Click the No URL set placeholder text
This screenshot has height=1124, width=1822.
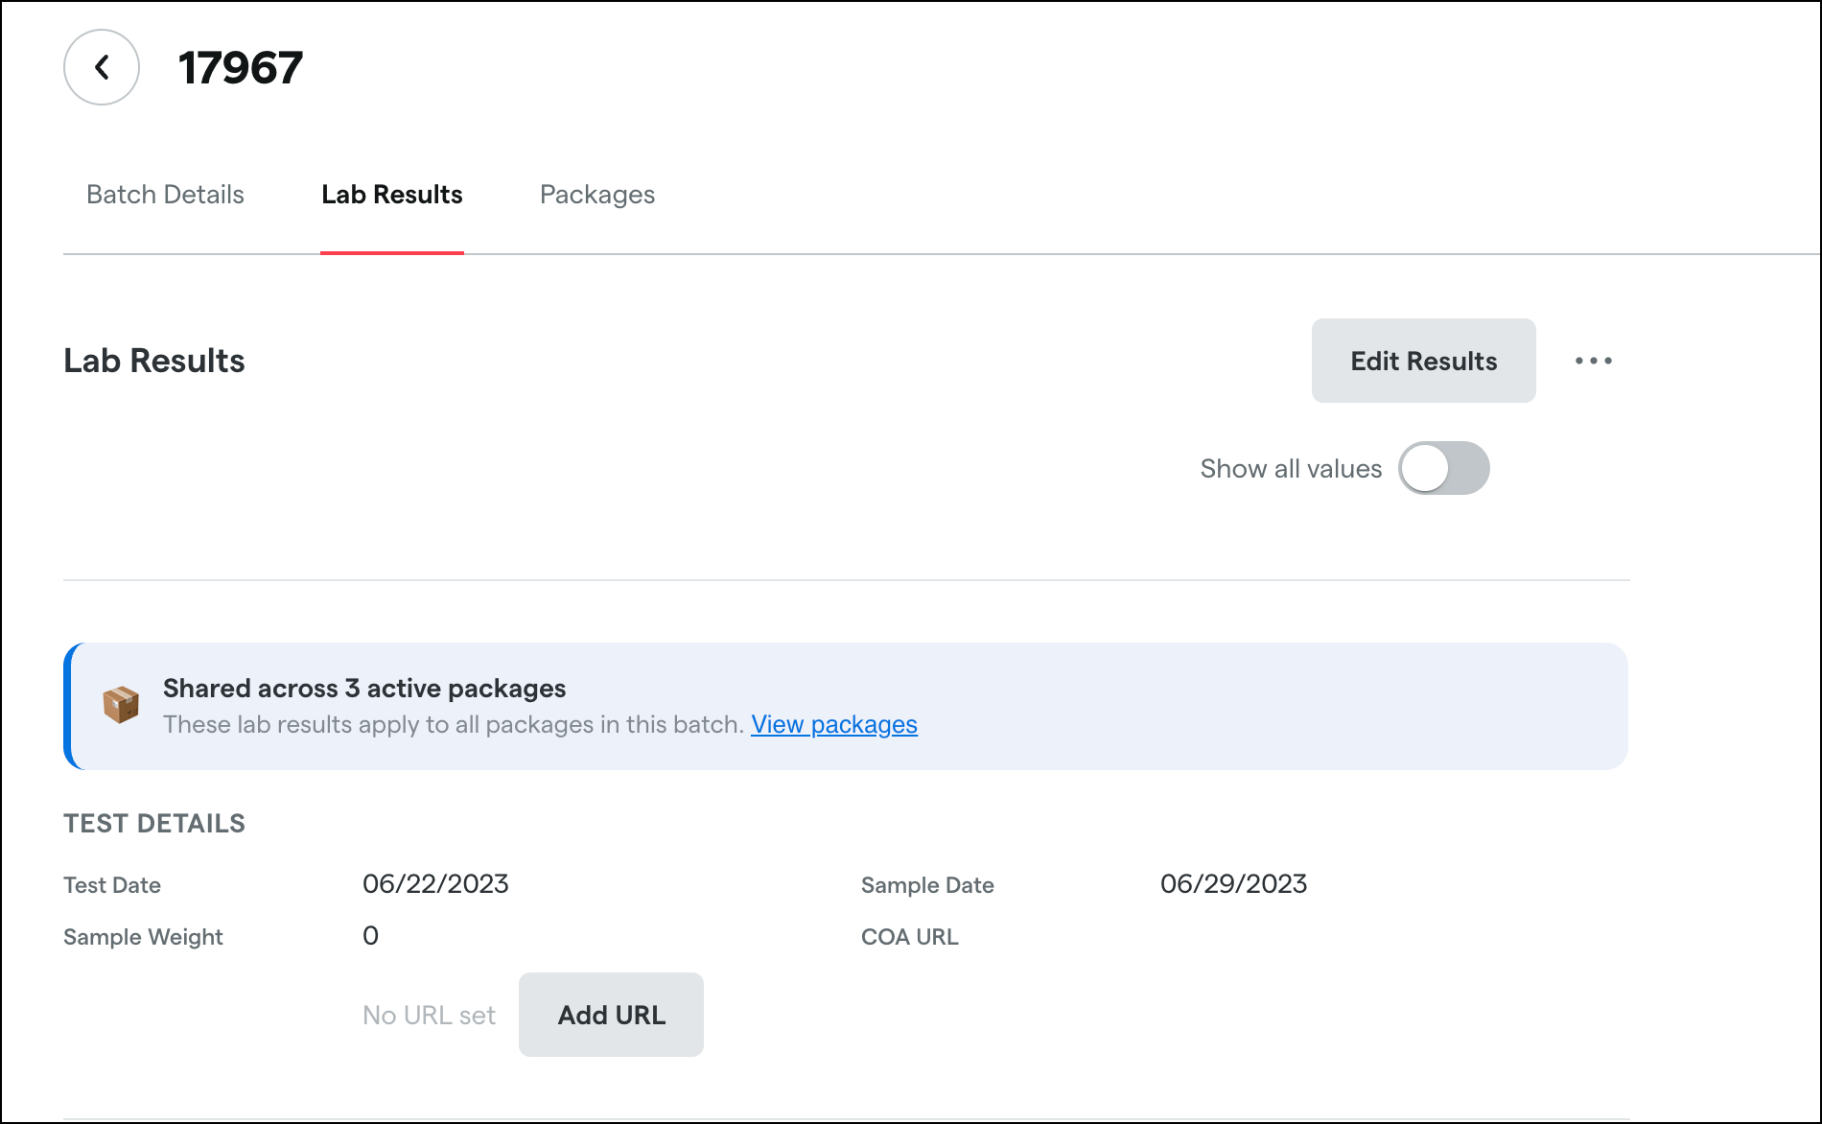click(x=429, y=1016)
